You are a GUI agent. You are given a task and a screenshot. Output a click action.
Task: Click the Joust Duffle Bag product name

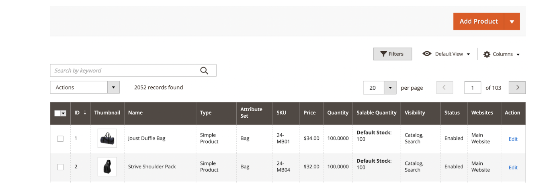(147, 139)
